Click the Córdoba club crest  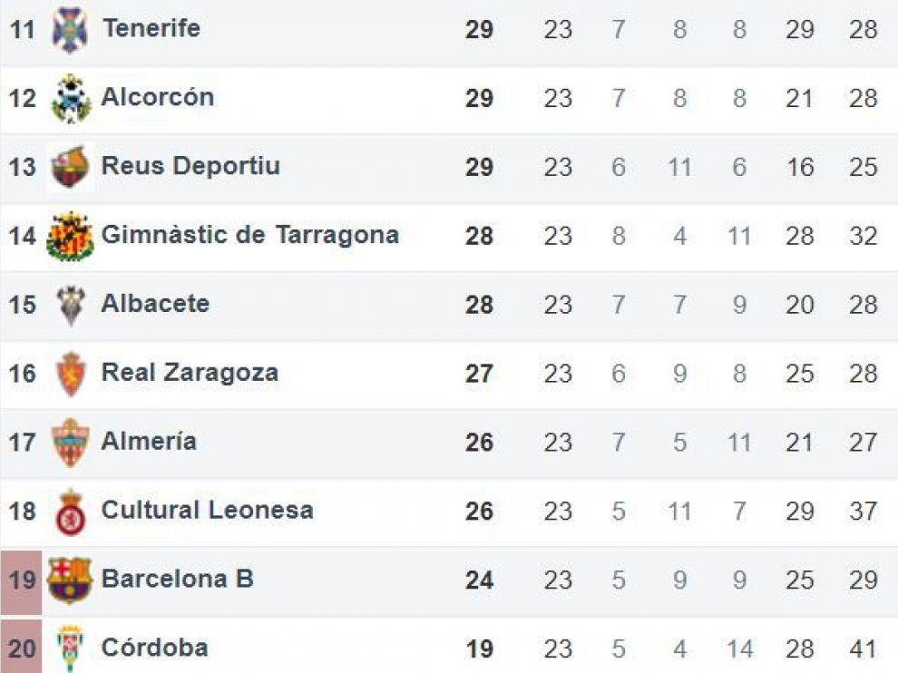(x=71, y=649)
